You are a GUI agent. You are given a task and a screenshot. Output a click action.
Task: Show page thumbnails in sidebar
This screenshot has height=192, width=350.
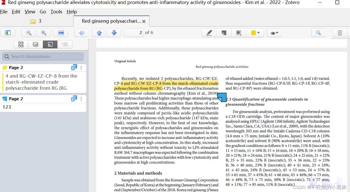(x=21, y=44)
